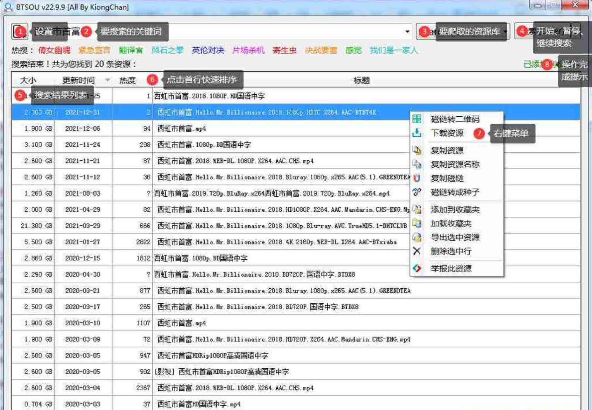Click the report icon beside 举报此资源
The width and height of the screenshot is (592, 410).
pos(417,268)
